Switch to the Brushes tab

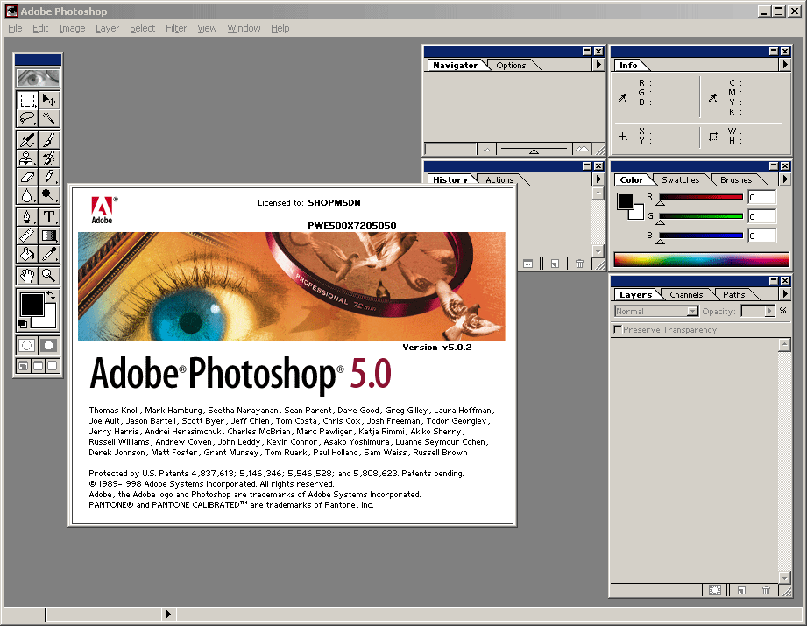pyautogui.click(x=736, y=180)
